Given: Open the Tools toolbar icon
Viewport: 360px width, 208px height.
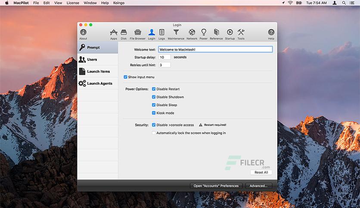Looking at the screenshot, I should 241,34.
